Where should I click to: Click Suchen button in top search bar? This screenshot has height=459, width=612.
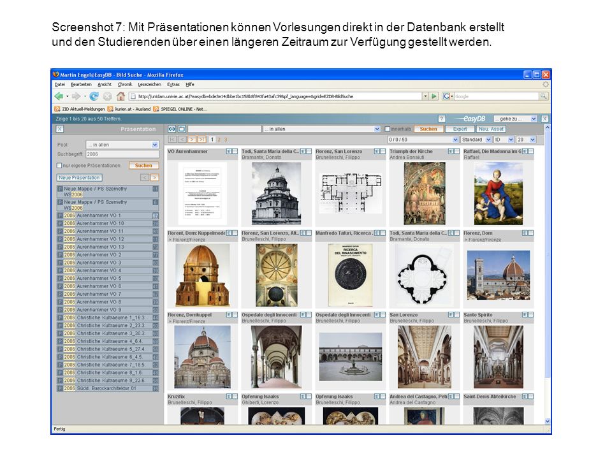[428, 129]
